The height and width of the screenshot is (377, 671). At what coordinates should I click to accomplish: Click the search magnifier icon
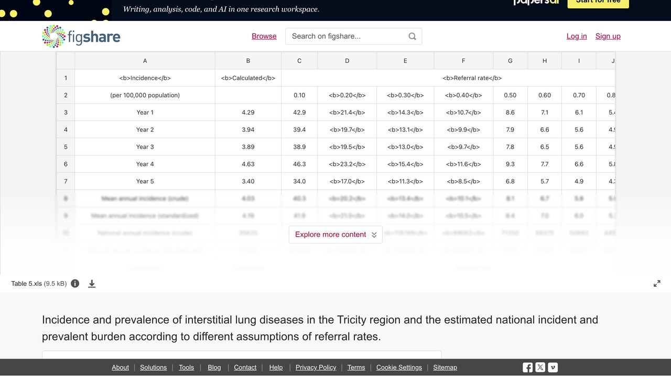tap(412, 36)
